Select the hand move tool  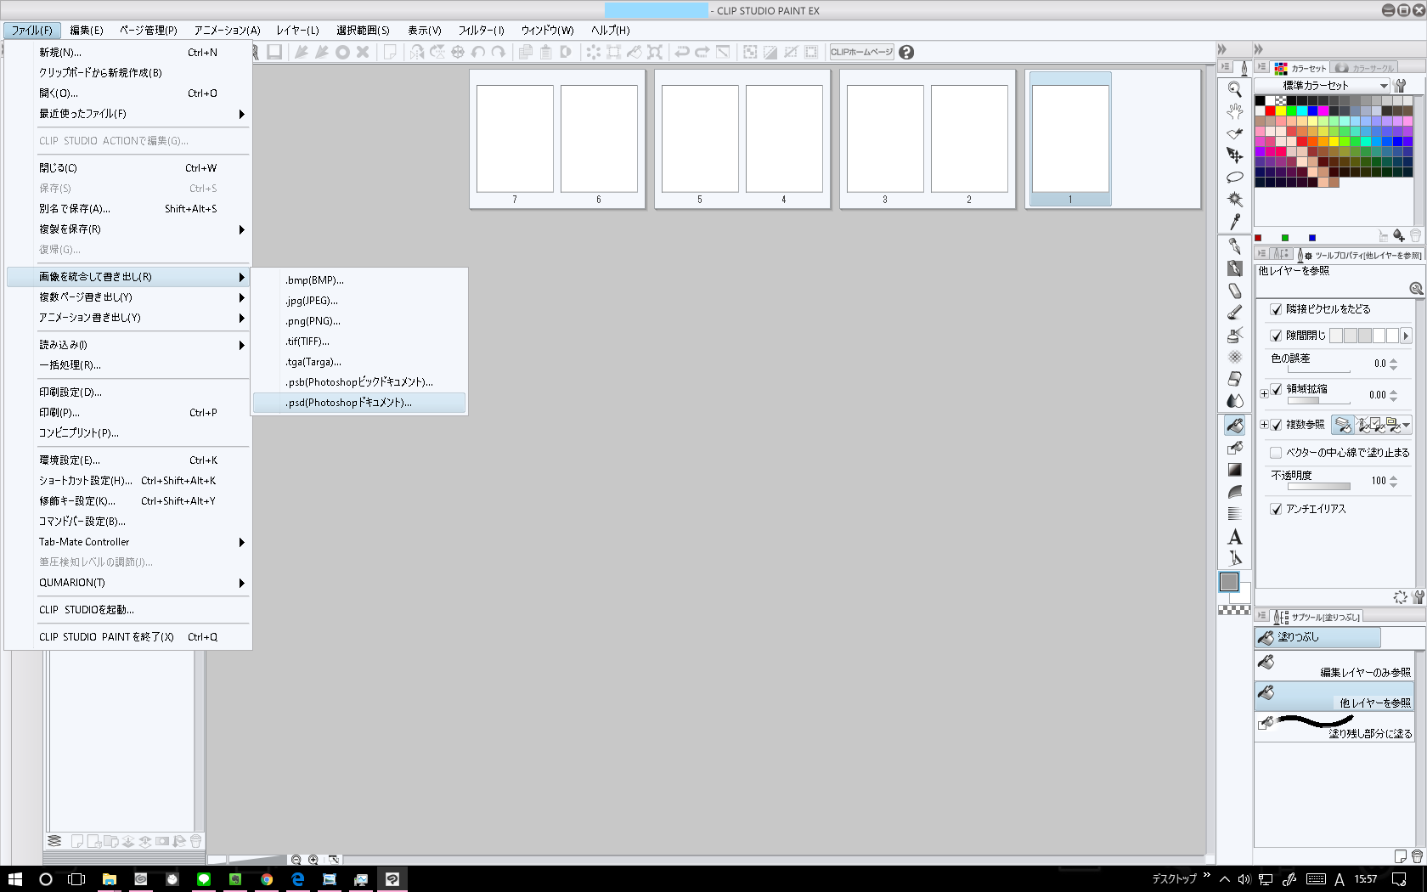click(1235, 111)
